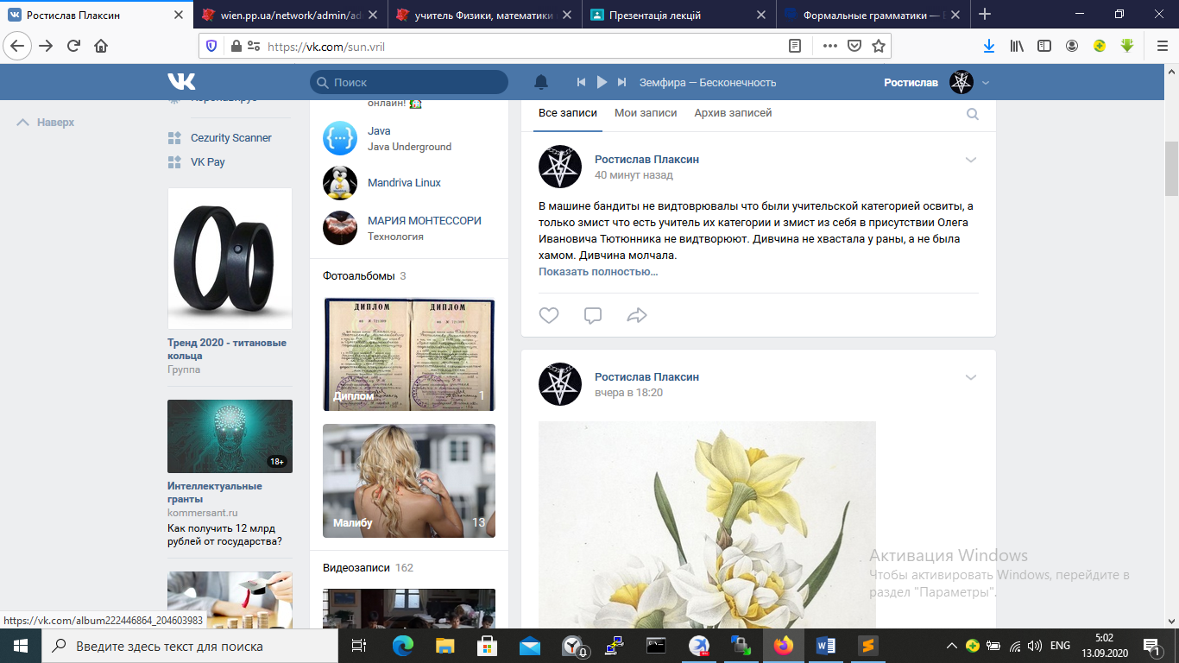Go forward in Firefox

pyautogui.click(x=46, y=46)
